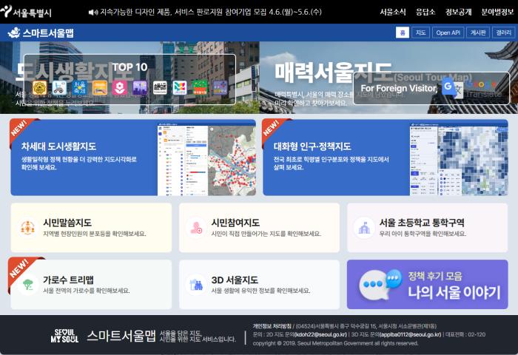Click the 개인정보 처리방침 footer link

coord(272,325)
